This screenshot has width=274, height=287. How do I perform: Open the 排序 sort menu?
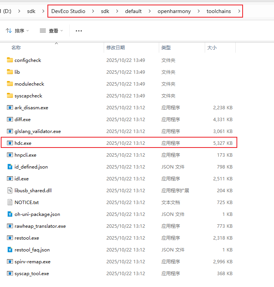tap(17, 31)
